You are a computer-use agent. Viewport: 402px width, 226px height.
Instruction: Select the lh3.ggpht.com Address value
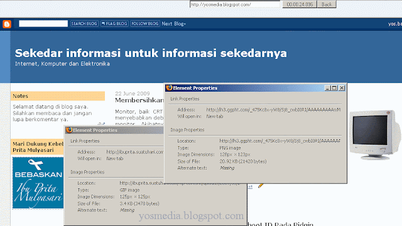pyautogui.click(x=273, y=110)
